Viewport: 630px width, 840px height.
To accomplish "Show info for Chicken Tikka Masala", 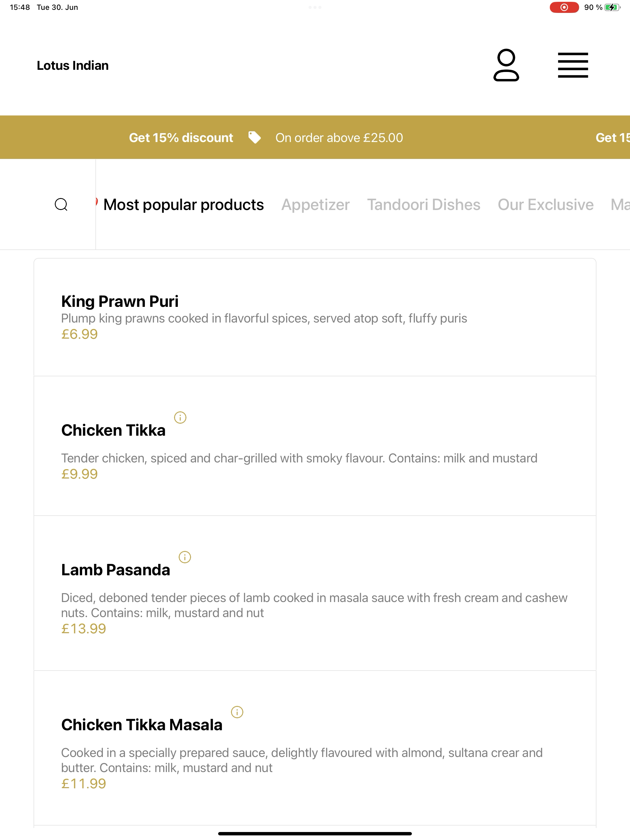I will (237, 712).
